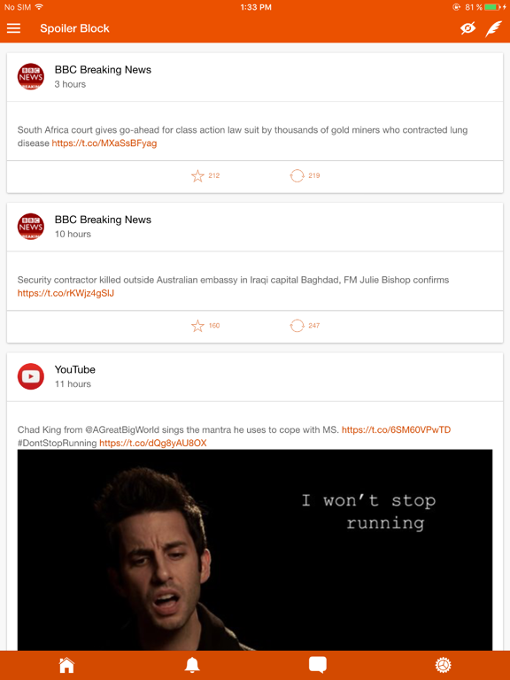Open the Settings gear tab
Image resolution: width=510 pixels, height=680 pixels.
(x=444, y=665)
